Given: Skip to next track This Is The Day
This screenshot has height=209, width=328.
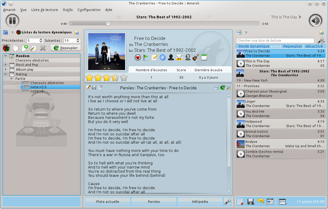Looking at the screenshot, I should pos(286,17).
